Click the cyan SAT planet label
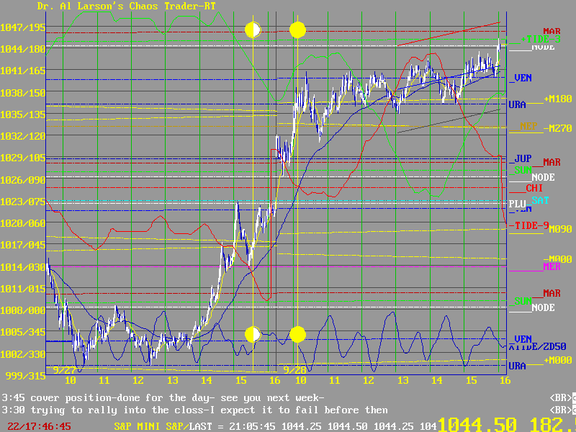Screen dimensions: 576x432 [x=540, y=200]
